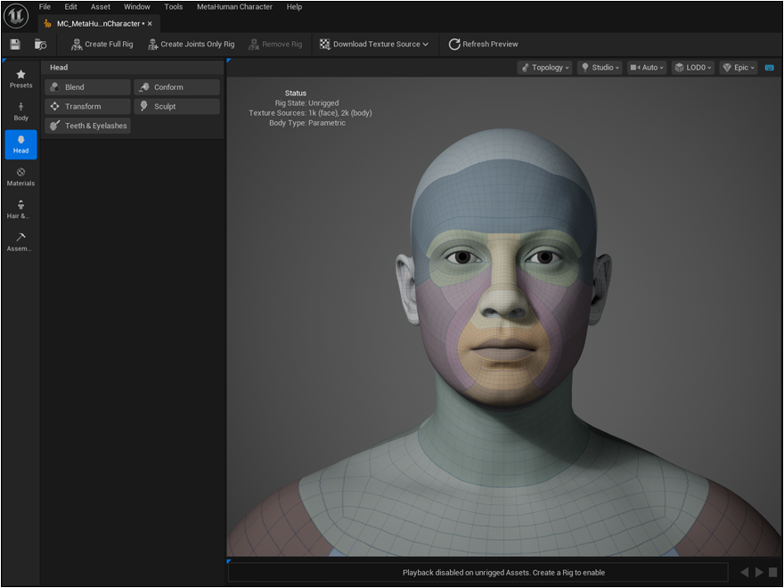Select the Conform head tool

tap(176, 87)
